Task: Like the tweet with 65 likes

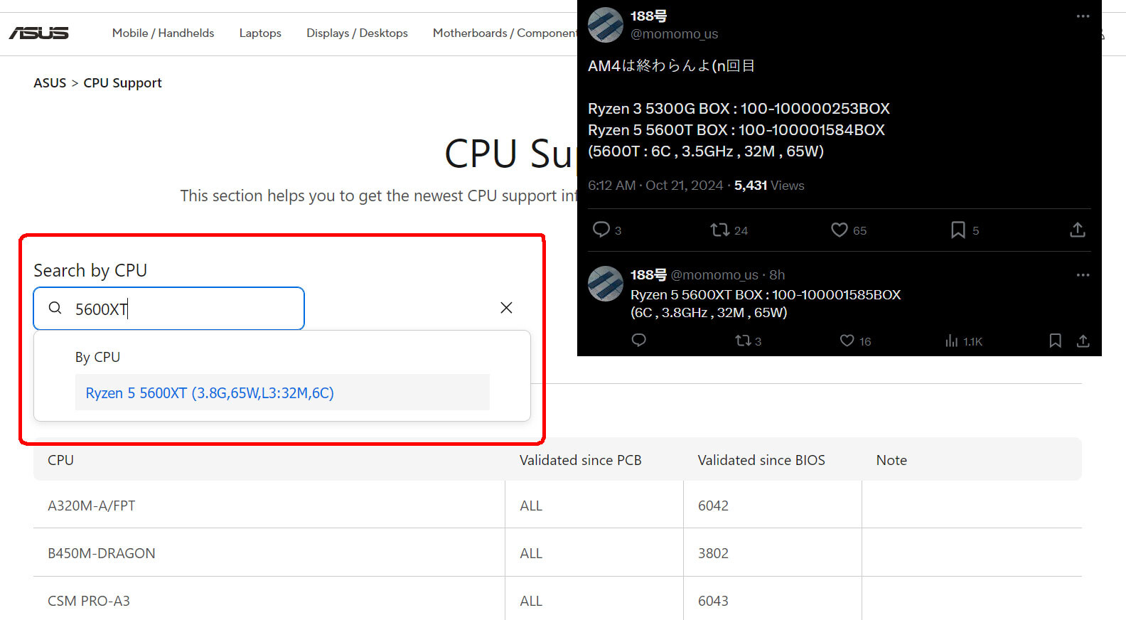Action: [840, 230]
